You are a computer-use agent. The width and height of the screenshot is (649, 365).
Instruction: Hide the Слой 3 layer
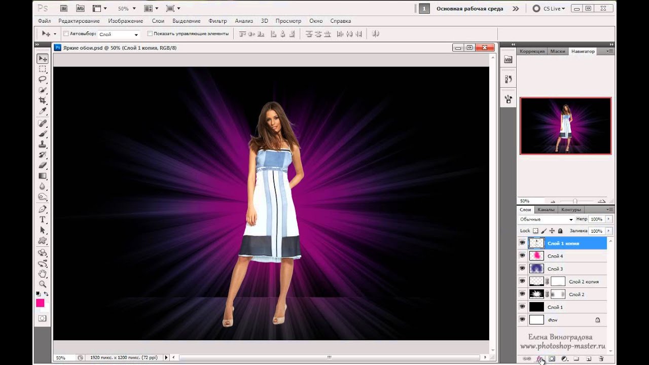522,269
